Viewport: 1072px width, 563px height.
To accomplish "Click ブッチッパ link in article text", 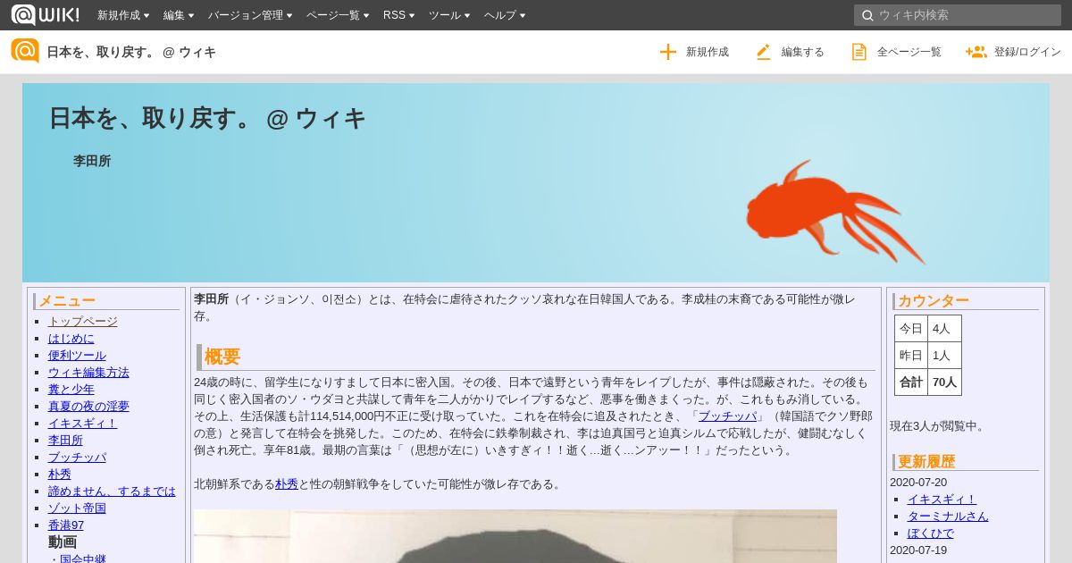I will 727,416.
